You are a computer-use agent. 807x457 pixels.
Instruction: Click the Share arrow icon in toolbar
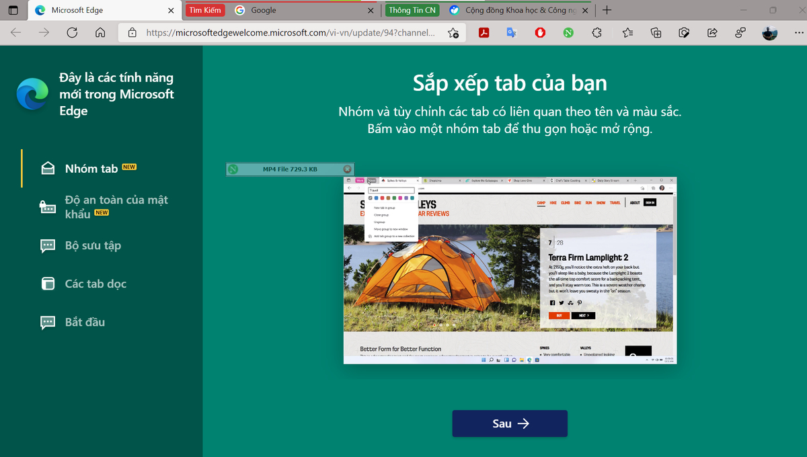713,32
